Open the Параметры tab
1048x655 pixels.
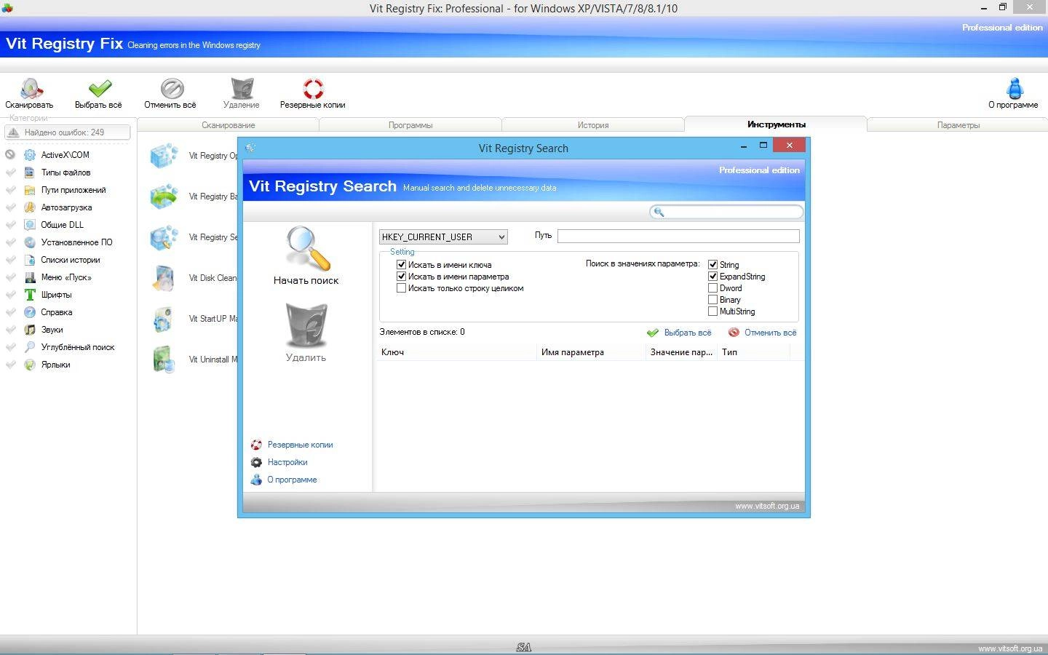click(x=958, y=125)
